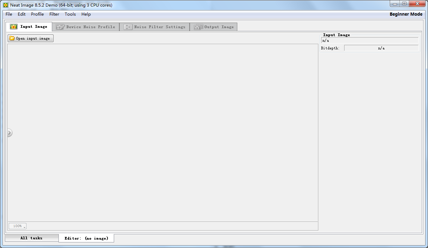Switch to Output Image tab
The height and width of the screenshot is (248, 428).
pyautogui.click(x=214, y=27)
